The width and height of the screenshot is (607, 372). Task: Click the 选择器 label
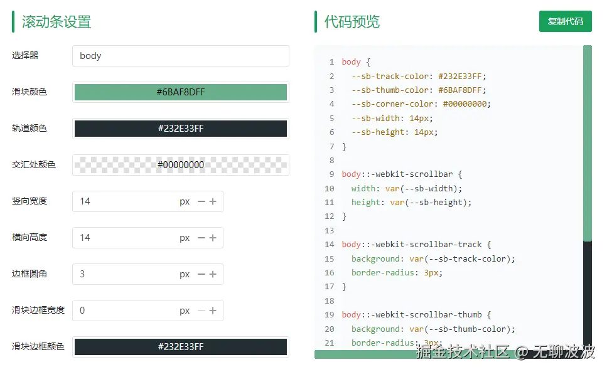pos(25,55)
